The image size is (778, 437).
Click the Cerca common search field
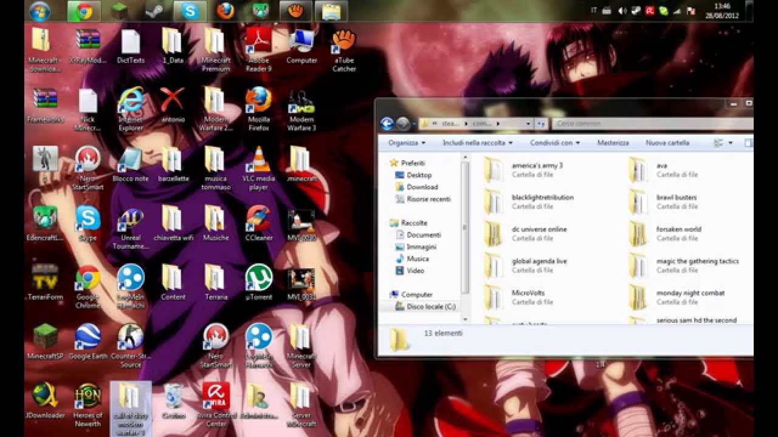tap(652, 124)
